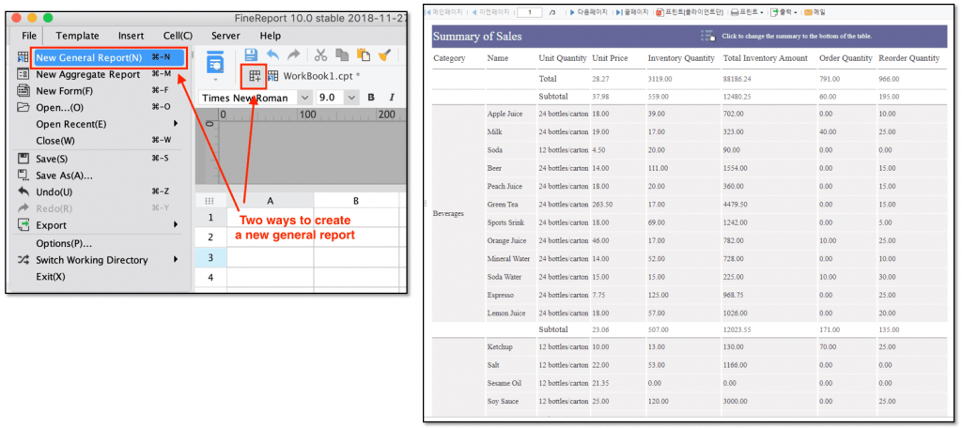
Task: Click the select-all corner of spreadsheet grid
Action: tap(210, 201)
